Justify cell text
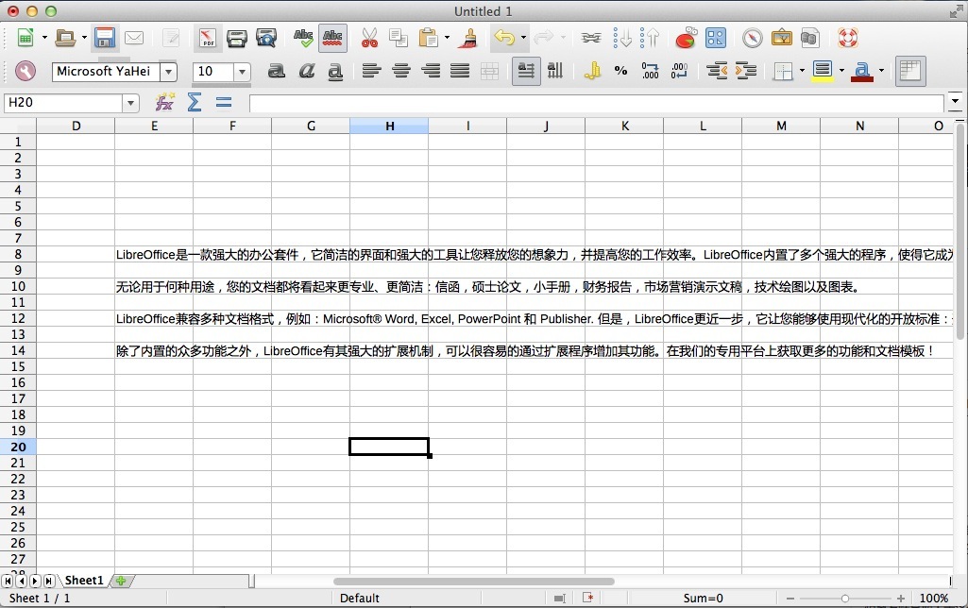 tap(460, 71)
